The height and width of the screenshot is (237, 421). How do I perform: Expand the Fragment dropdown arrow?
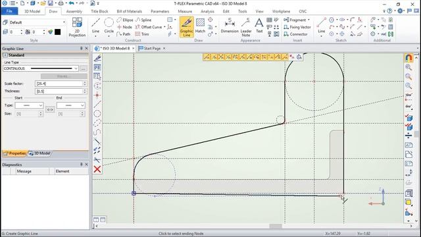pyautogui.click(x=309, y=20)
